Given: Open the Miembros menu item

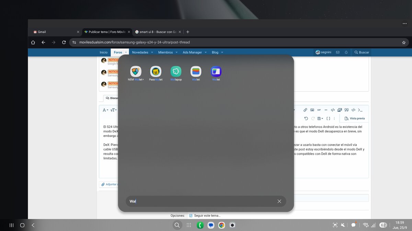Looking at the screenshot, I should pyautogui.click(x=165, y=52).
